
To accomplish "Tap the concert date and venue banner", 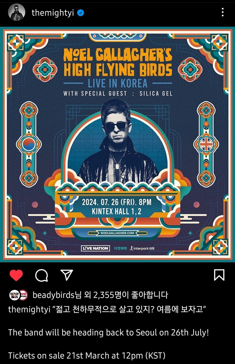I will point(117,206).
